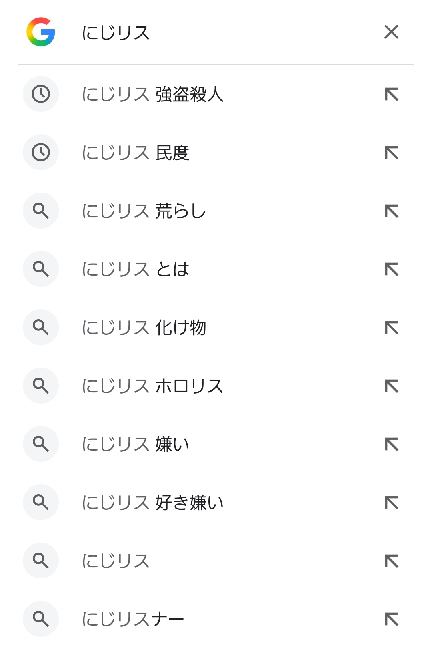432x648 pixels.
Task: Click magnifier icon beside とは suggestion
Action: [41, 269]
